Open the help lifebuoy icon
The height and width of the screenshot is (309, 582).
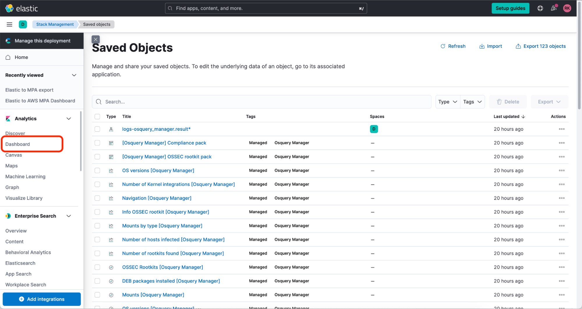point(540,8)
